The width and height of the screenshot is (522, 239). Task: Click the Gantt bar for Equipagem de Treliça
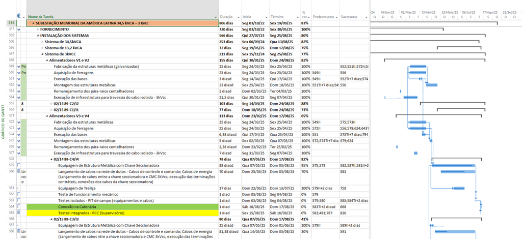pos(459,188)
